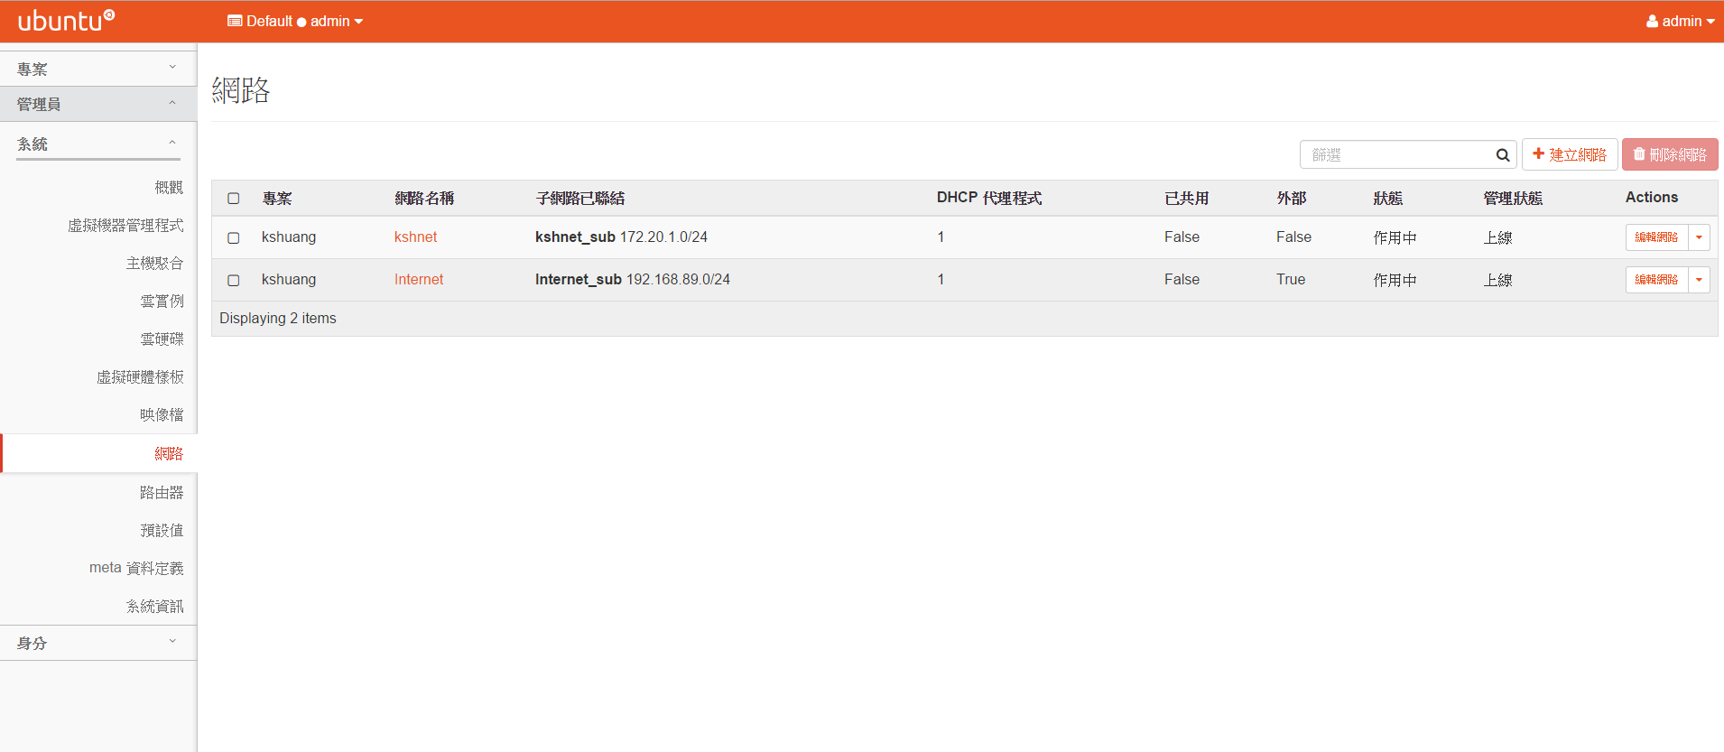Viewport: 1724px width, 752px height.
Task: Click the 刪除網路 delete networks button
Action: (x=1669, y=154)
